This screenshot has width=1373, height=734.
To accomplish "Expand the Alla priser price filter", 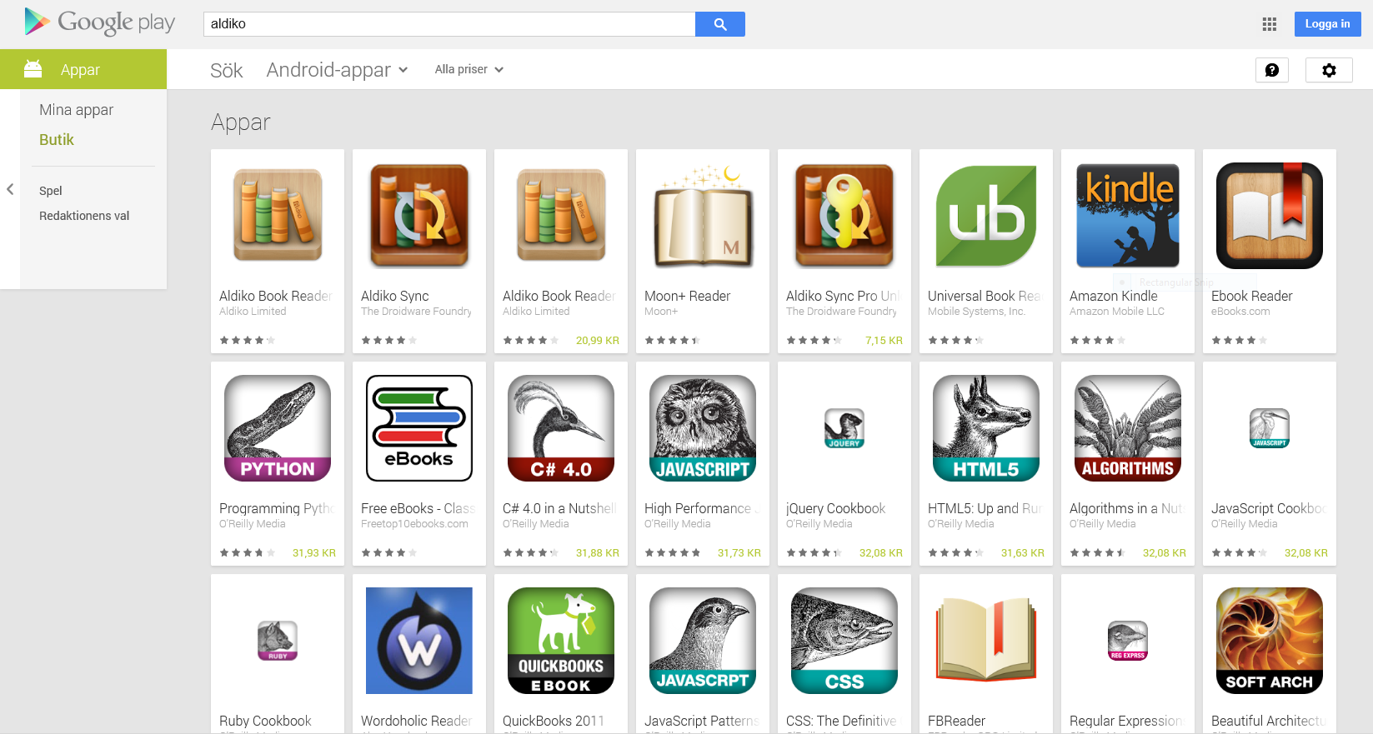I will [469, 70].
